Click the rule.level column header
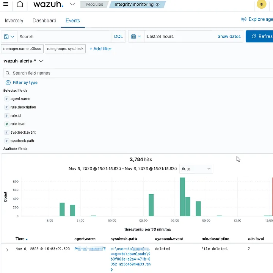This screenshot has width=273, height=273. [256, 239]
